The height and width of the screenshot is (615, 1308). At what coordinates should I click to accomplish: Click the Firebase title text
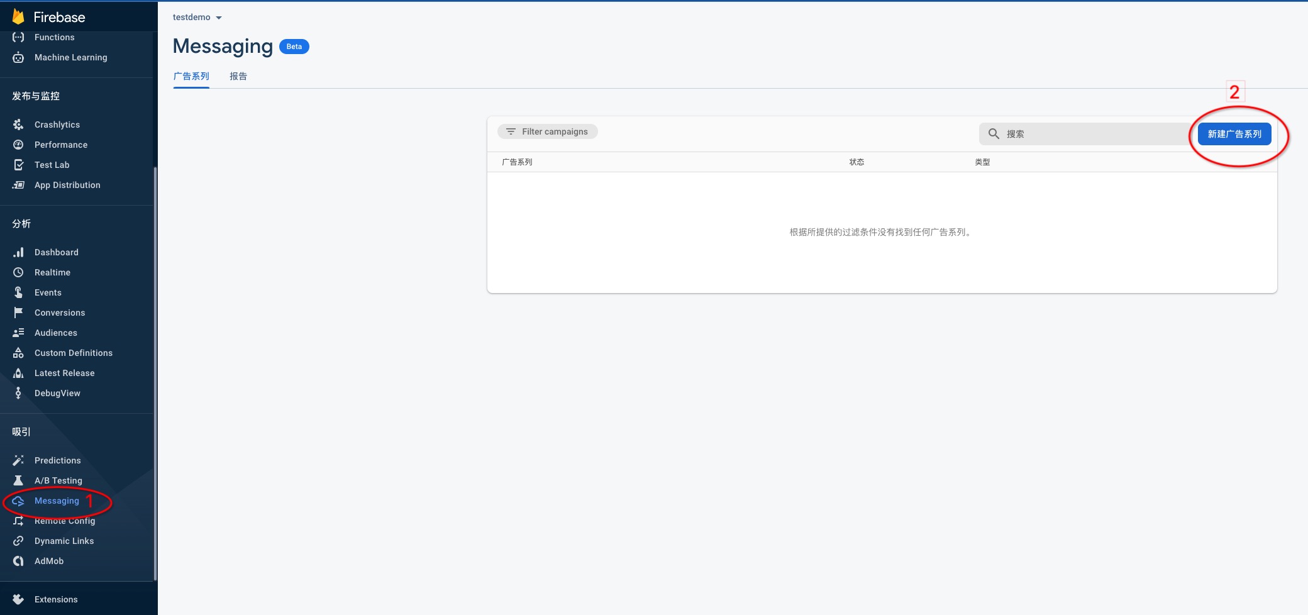(x=59, y=17)
